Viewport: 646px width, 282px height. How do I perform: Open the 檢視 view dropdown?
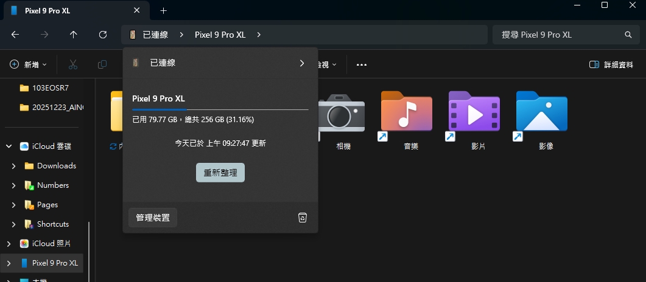tap(327, 64)
